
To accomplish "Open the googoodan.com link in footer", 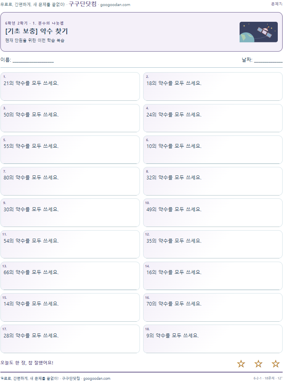I will click(96, 378).
